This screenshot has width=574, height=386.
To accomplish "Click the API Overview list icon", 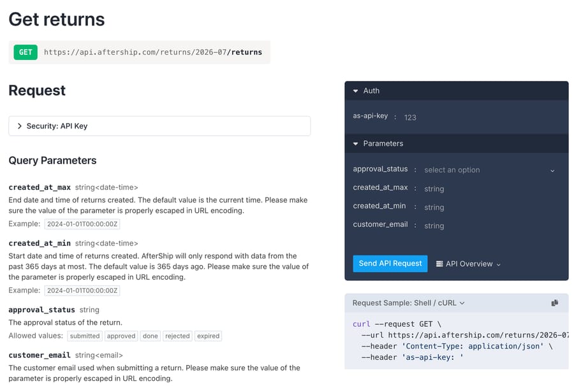I will 439,264.
